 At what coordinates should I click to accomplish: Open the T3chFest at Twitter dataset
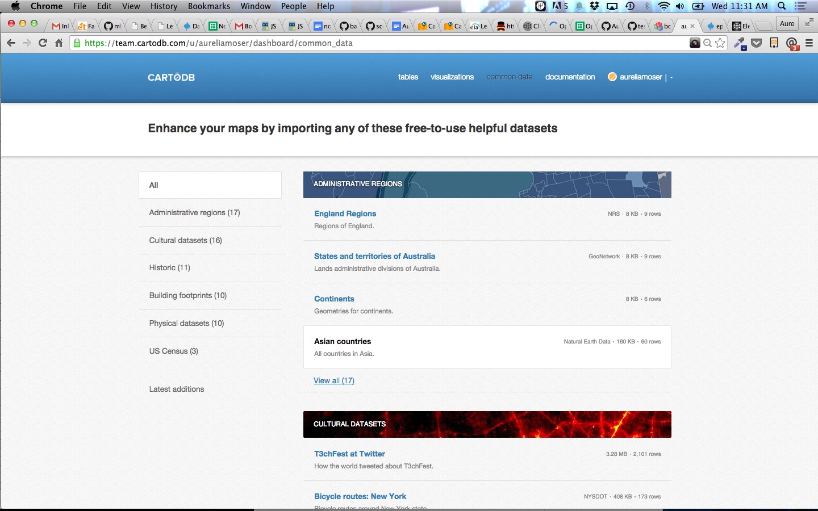point(349,454)
